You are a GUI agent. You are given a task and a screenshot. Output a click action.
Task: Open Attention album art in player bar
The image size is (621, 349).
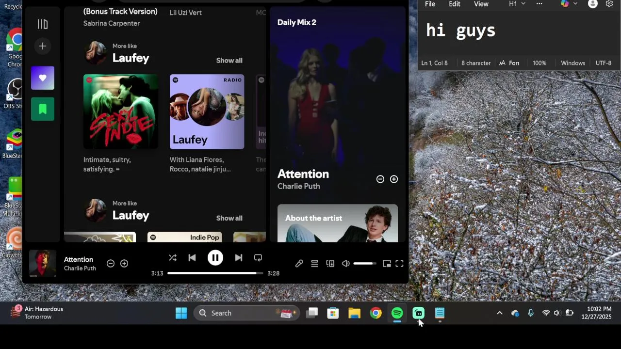click(43, 263)
